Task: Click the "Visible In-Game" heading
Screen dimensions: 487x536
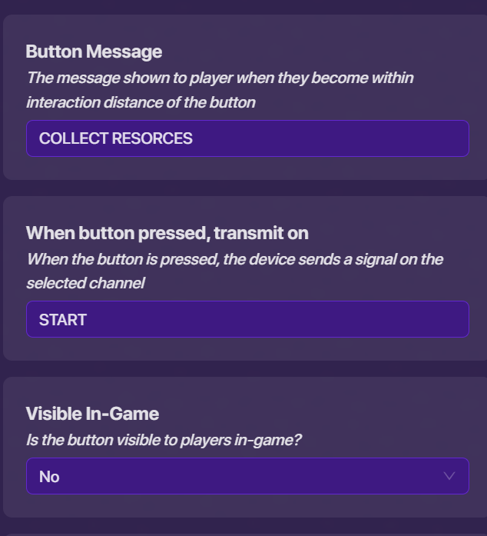Action: [92, 414]
